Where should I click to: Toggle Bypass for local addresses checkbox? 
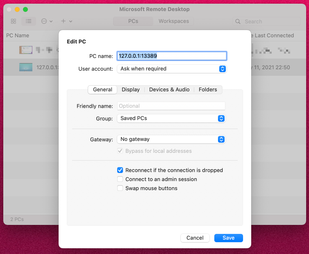tap(120, 151)
